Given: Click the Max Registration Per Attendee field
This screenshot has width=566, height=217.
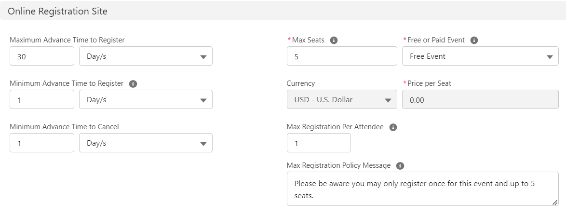Looking at the screenshot, I should (x=319, y=143).
